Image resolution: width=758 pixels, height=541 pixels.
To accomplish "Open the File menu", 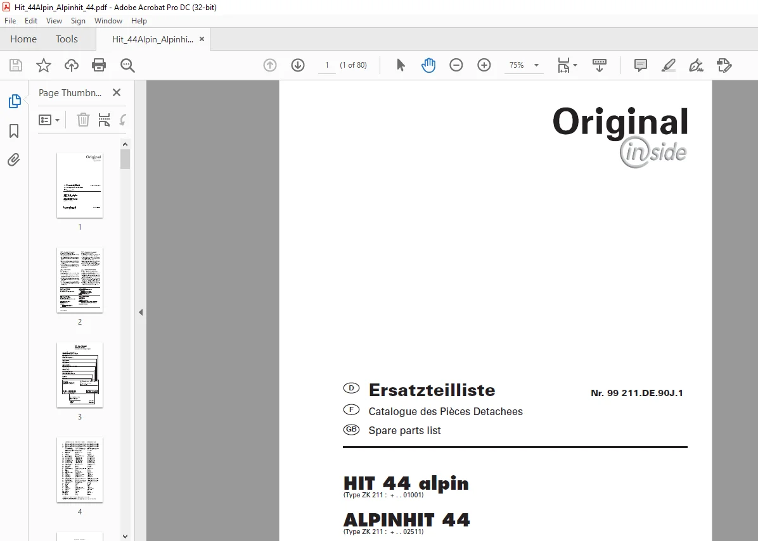I will click(x=10, y=21).
